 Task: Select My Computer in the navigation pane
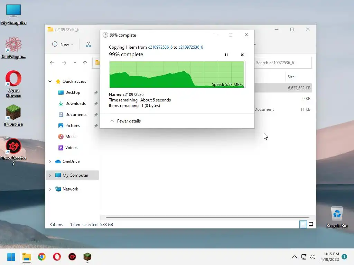pyautogui.click(x=75, y=175)
